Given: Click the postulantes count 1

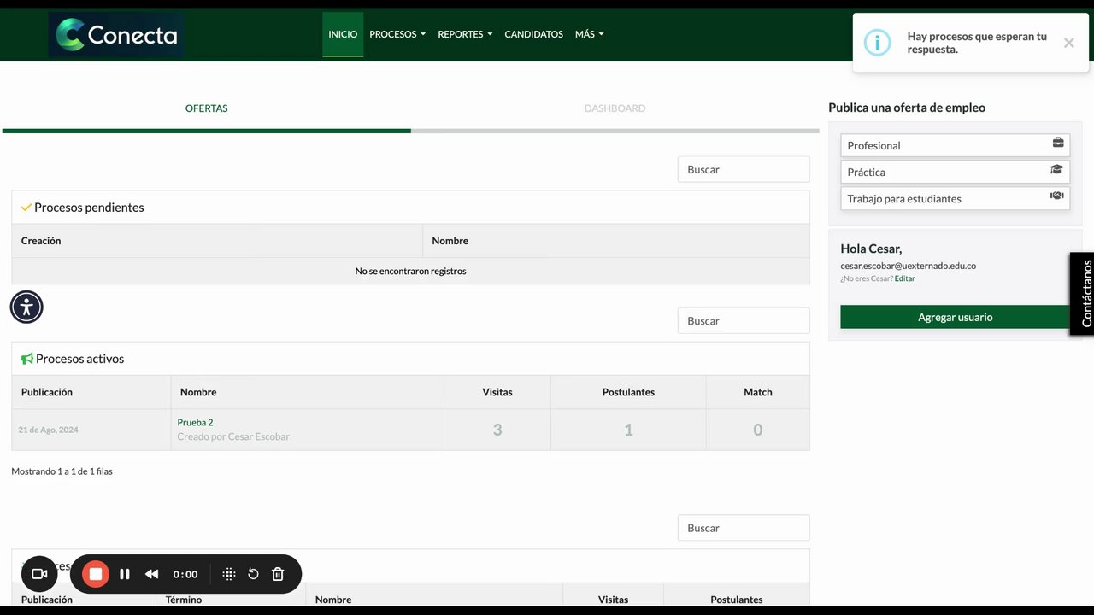Looking at the screenshot, I should click(628, 430).
